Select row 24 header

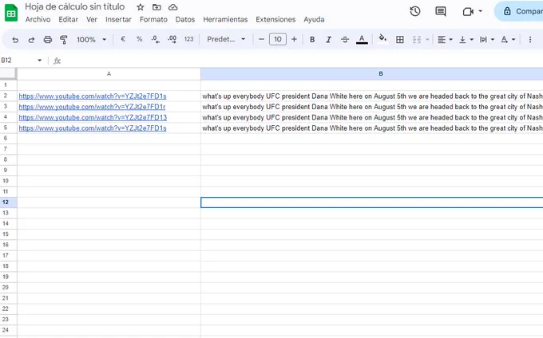(x=8, y=330)
